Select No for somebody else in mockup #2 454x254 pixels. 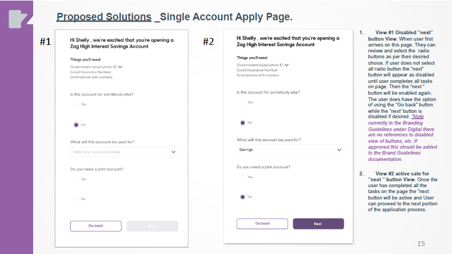click(242, 122)
